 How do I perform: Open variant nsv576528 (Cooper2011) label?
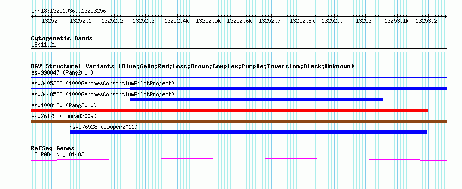pyautogui.click(x=103, y=127)
